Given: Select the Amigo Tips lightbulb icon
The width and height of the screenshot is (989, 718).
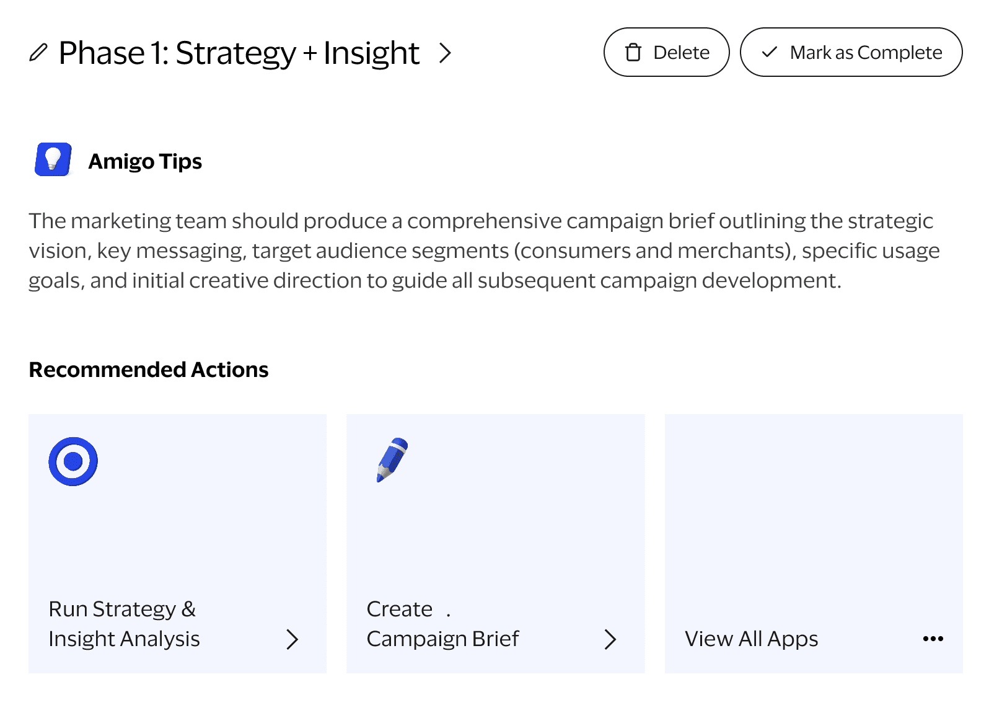Looking at the screenshot, I should pos(53,160).
